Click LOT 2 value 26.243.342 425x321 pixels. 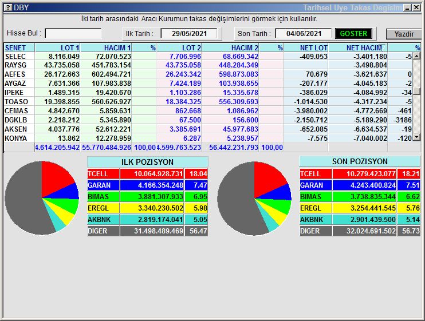pos(183,74)
